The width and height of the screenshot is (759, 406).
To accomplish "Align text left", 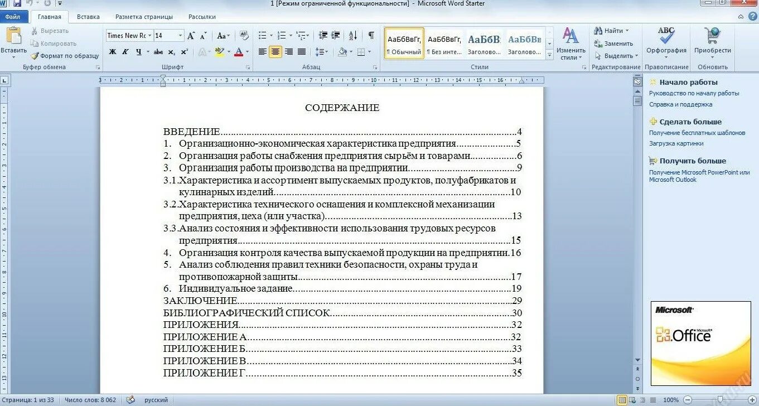I will 263,52.
